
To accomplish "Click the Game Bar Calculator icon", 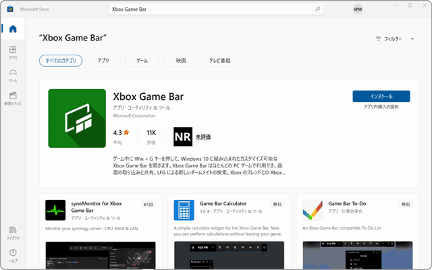I will (184, 210).
